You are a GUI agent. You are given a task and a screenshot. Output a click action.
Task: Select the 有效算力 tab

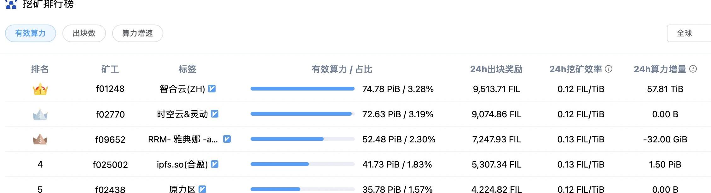(x=31, y=33)
